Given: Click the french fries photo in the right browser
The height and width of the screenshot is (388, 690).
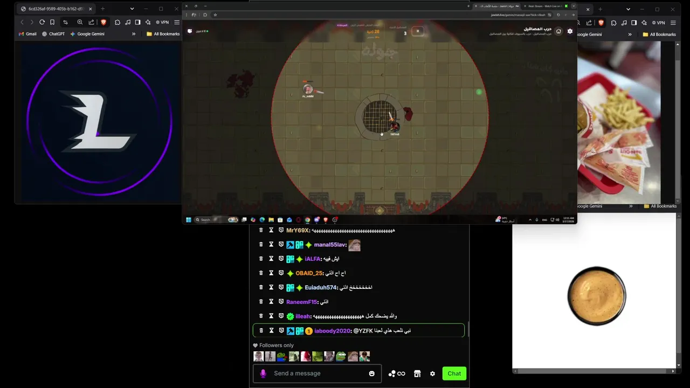Looking at the screenshot, I should pyautogui.click(x=619, y=122).
